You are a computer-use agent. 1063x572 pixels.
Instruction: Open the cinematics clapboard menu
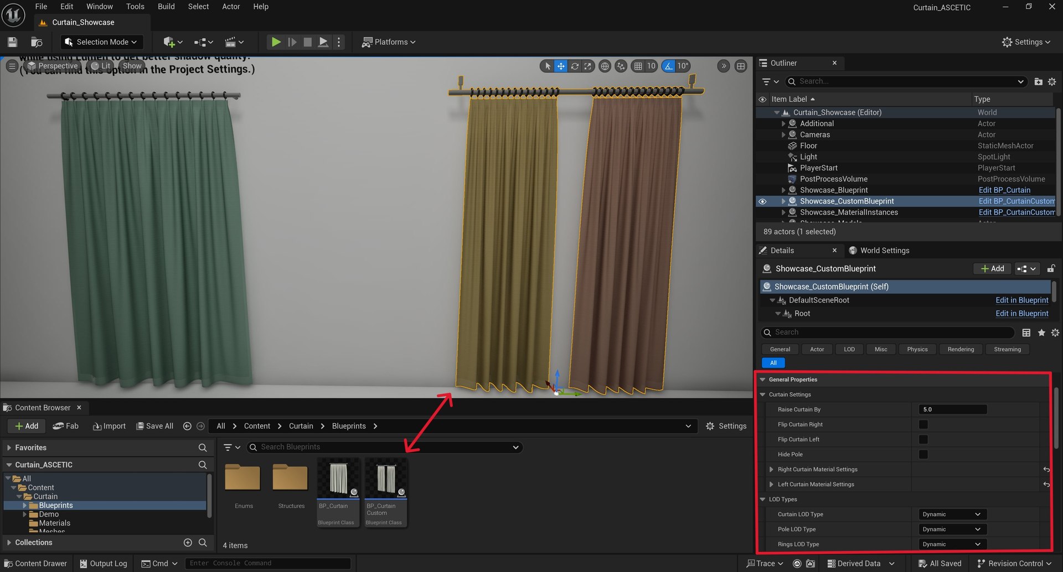tap(234, 42)
